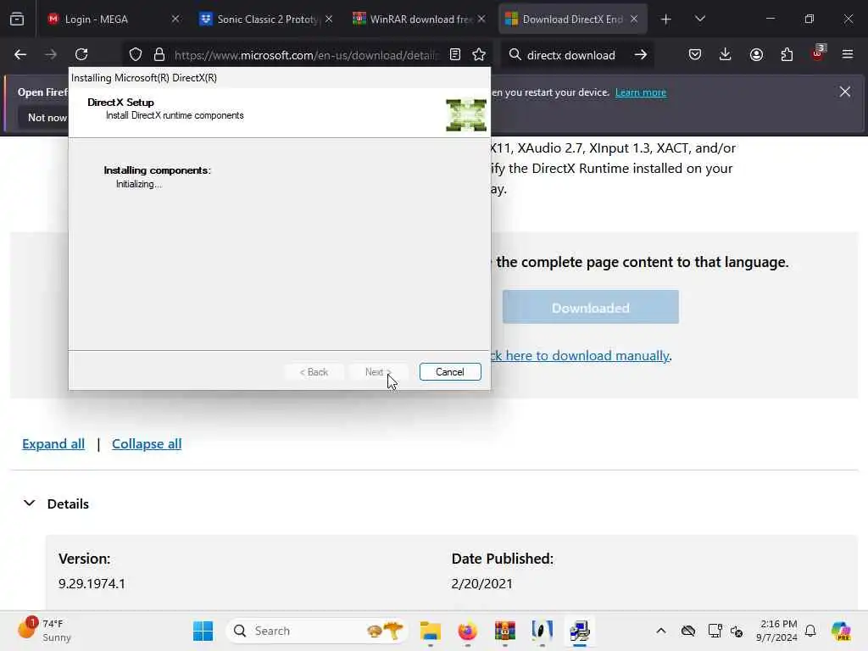Go back to the previous page
The width and height of the screenshot is (868, 651).
click(20, 55)
